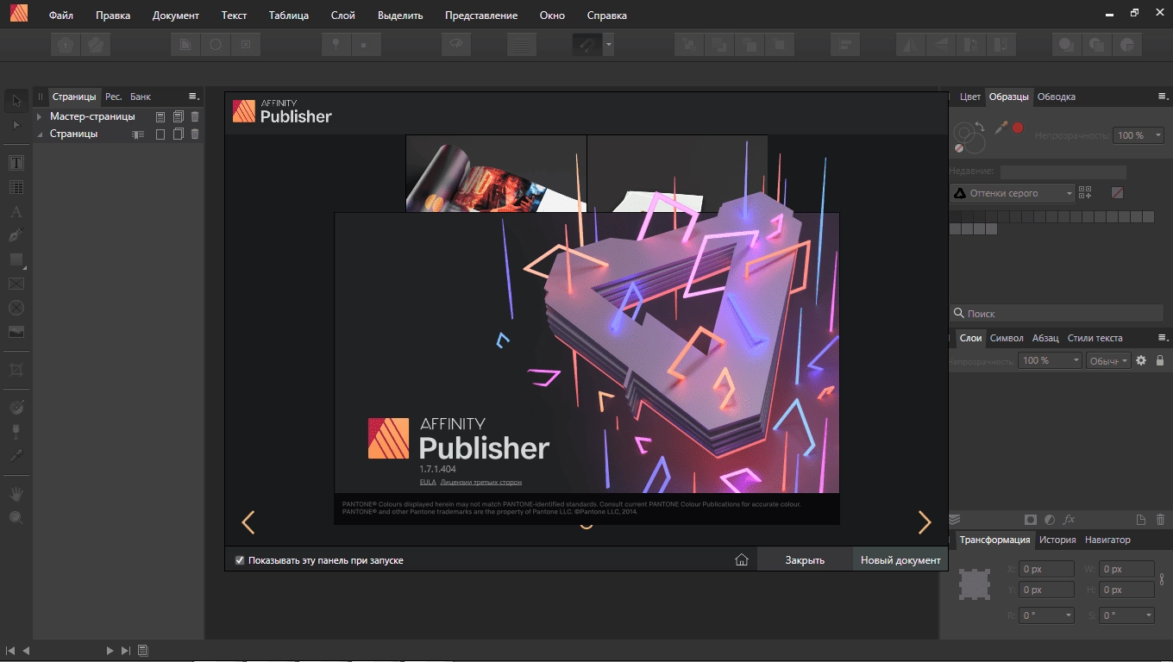Pick transform anchor point selector

pyautogui.click(x=974, y=585)
